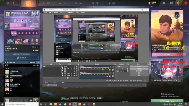The image size is (189, 106).
Task: Open the mail envelope icon in top bar
Action: pos(164,3)
